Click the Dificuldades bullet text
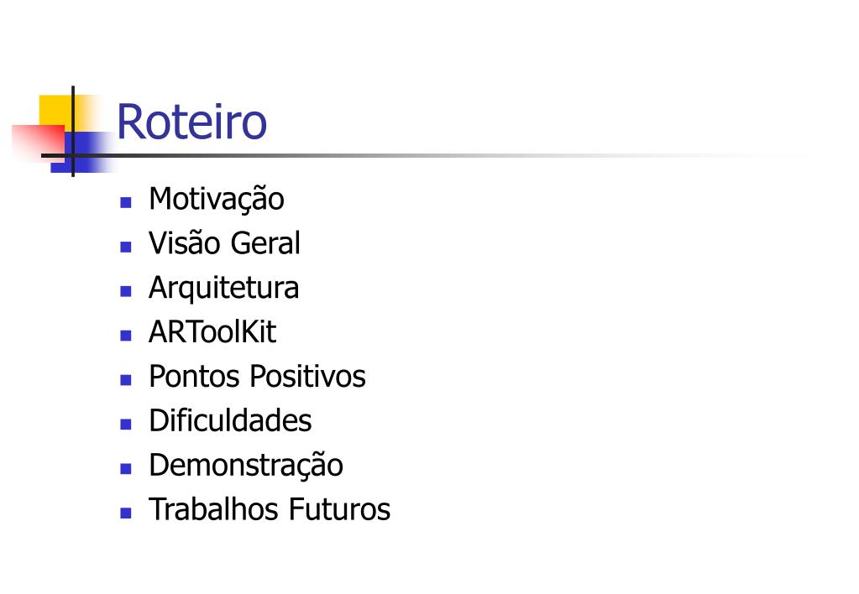Viewport: 859px width, 594px height. [x=230, y=420]
